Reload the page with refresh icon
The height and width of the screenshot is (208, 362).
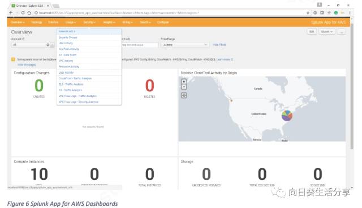click(23, 13)
